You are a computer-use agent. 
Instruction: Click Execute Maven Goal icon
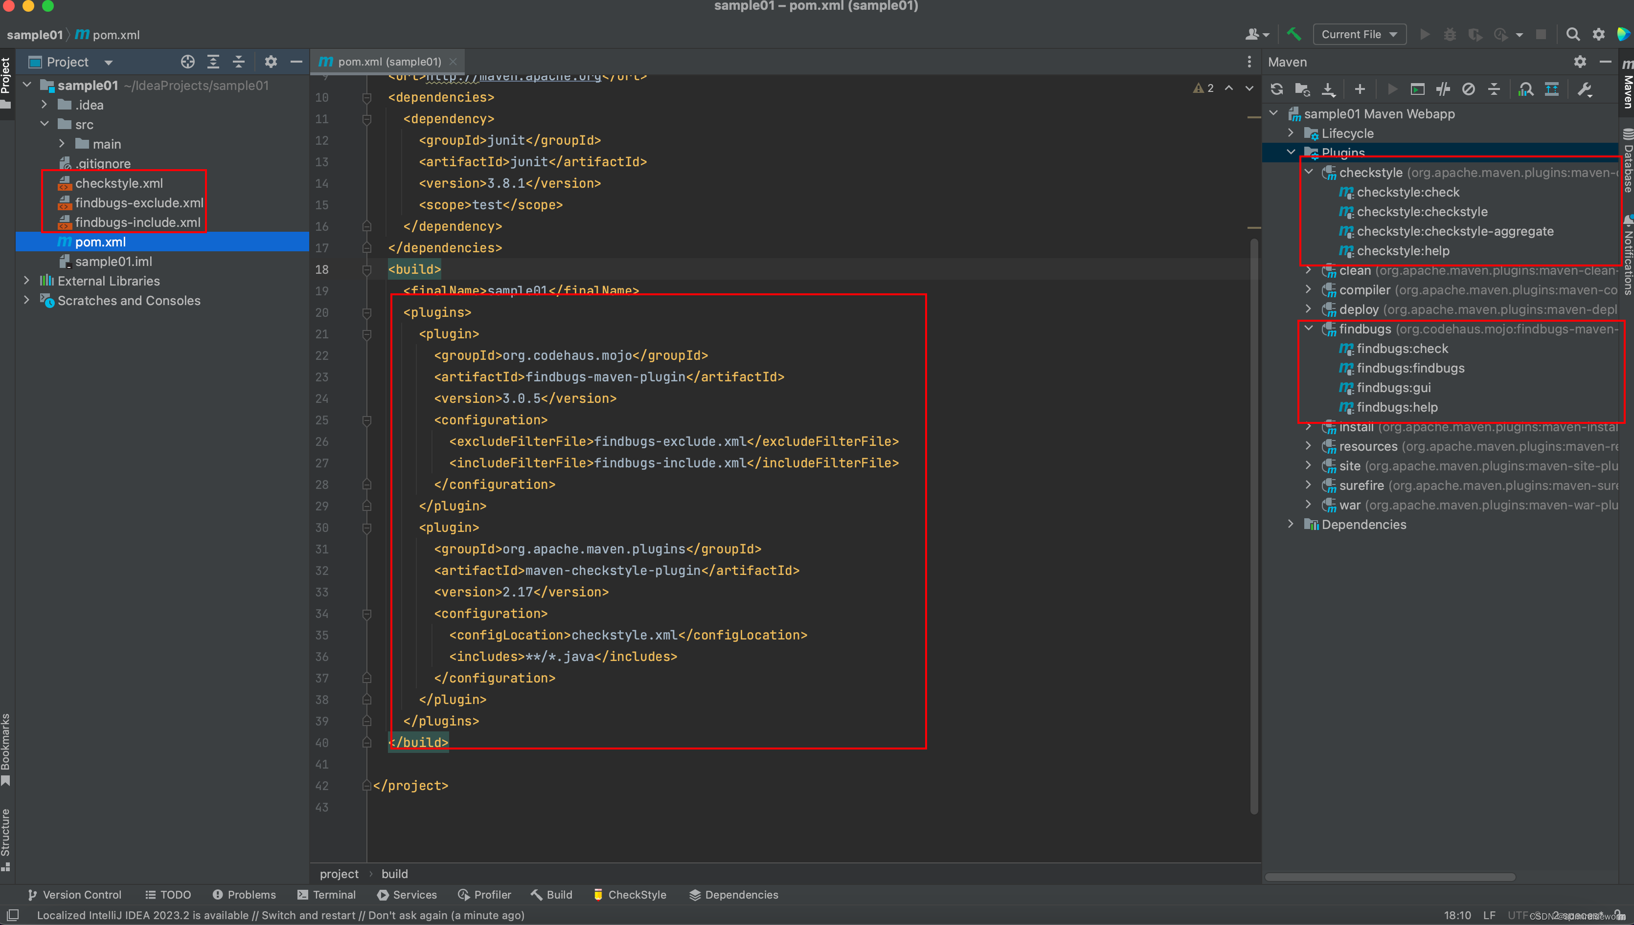click(x=1417, y=89)
